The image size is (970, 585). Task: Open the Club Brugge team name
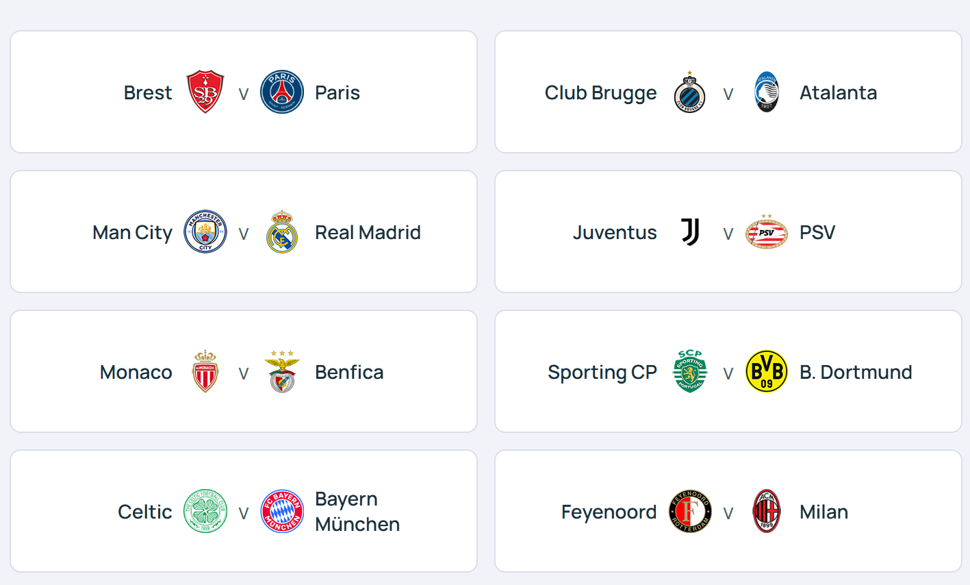point(600,93)
